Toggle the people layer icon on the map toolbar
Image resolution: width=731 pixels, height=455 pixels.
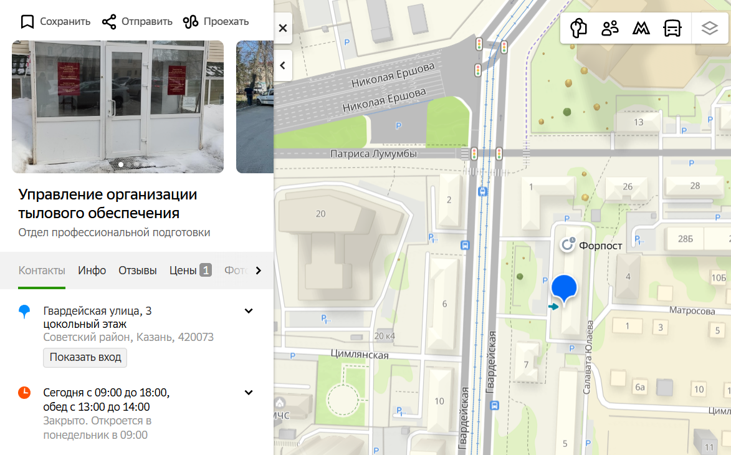(609, 28)
